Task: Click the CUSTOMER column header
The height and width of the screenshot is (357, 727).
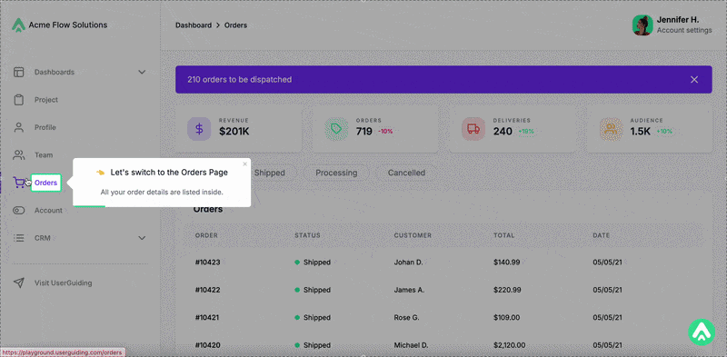Action: click(413, 235)
